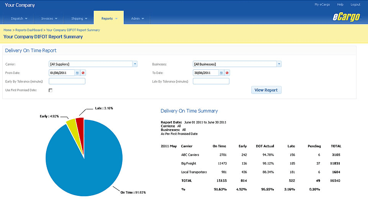Select the Big Freight row name
The width and height of the screenshot is (368, 202).
tap(189, 163)
